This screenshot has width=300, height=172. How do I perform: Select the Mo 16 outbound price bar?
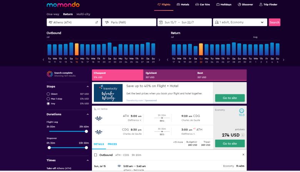(x=82, y=50)
